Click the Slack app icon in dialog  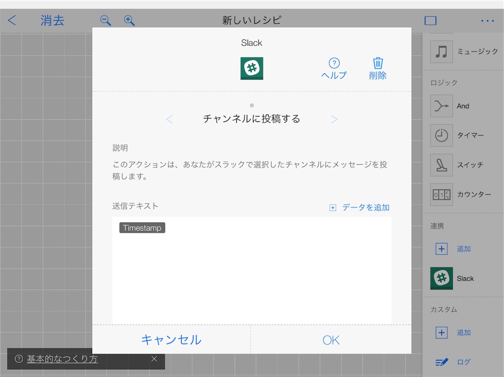point(252,68)
